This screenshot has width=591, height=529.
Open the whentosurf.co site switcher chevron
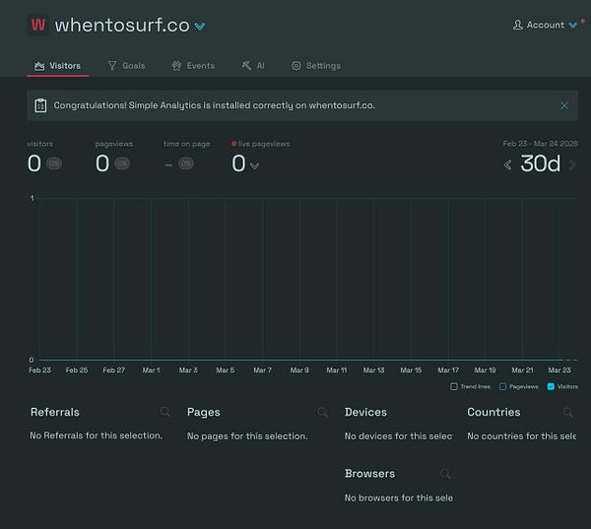(200, 26)
